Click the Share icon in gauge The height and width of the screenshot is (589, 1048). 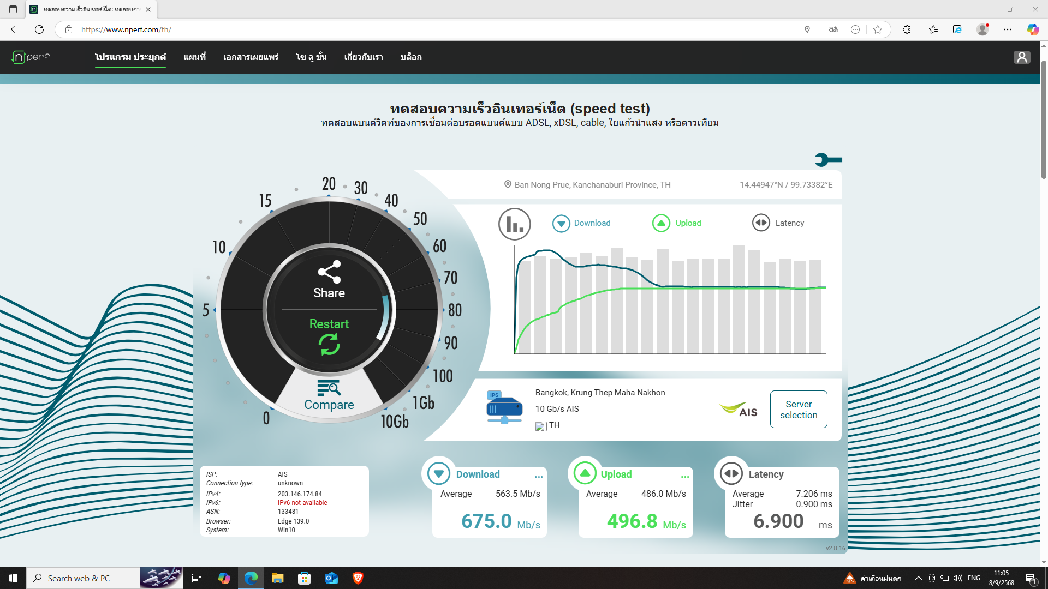coord(329,272)
